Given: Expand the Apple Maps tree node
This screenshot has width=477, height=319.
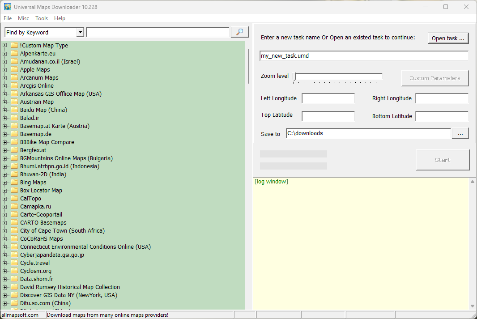Looking at the screenshot, I should [4, 70].
